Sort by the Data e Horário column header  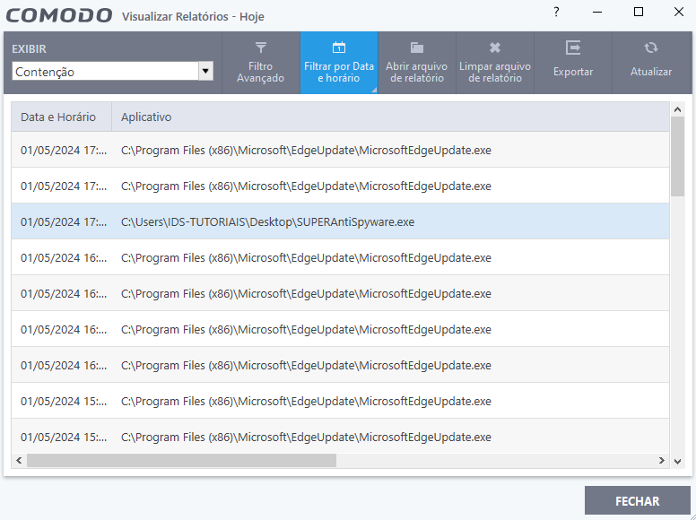(x=58, y=117)
